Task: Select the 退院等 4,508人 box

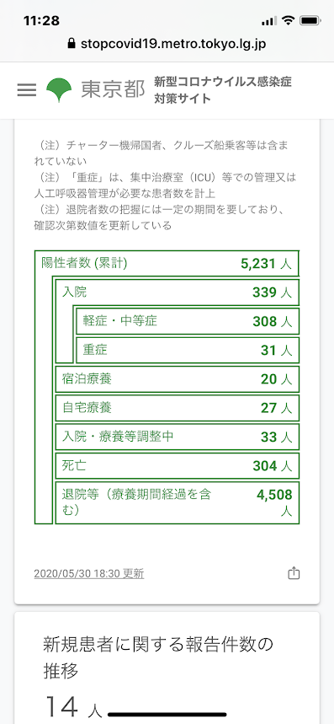Action: (x=178, y=502)
